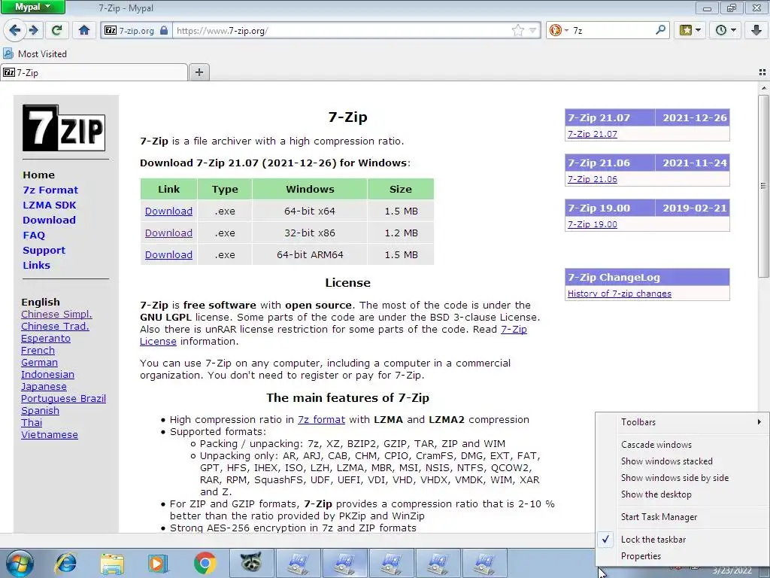
Task: Select the Mypal raccoon taskbar icon
Action: [x=251, y=563]
